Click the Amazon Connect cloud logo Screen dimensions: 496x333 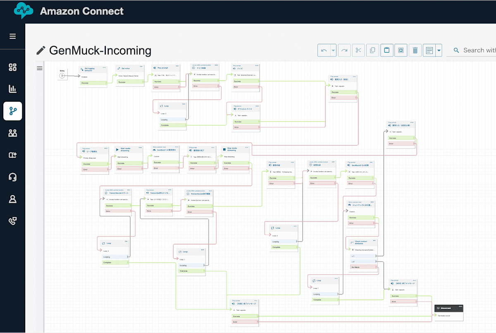pyautogui.click(x=23, y=11)
